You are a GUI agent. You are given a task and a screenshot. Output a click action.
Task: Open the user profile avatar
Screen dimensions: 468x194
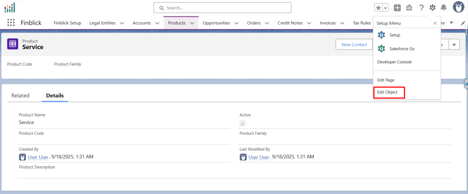459,7
